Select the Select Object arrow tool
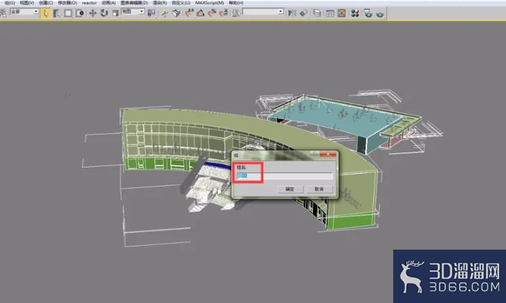This screenshot has width=506, height=303. (46, 14)
